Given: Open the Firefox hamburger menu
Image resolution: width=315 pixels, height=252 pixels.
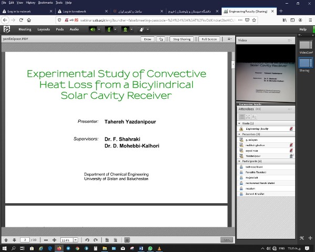Looking at the screenshot, I should click(310, 20).
